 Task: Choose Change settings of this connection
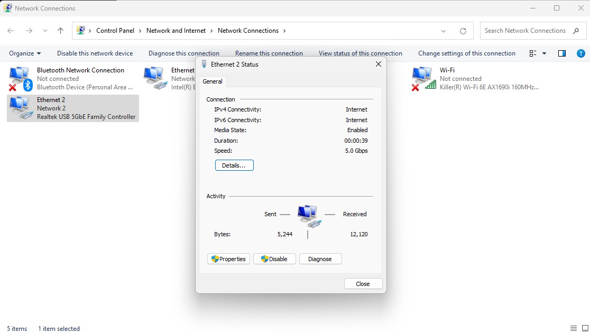[467, 53]
